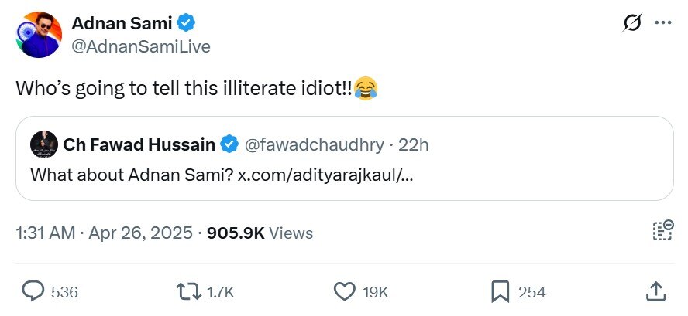
Task: Open the three-dot more options menu
Action: pos(662,23)
